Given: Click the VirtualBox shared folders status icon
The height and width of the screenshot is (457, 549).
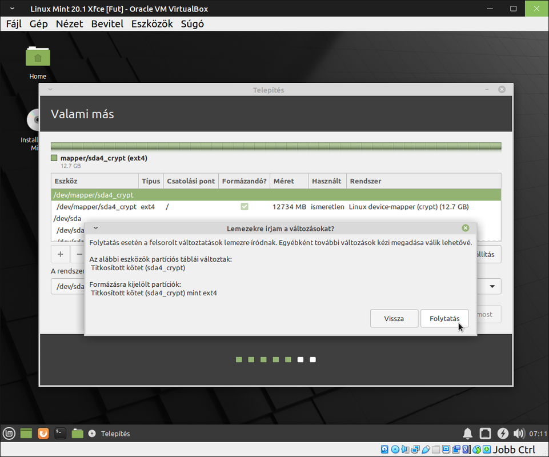Looking at the screenshot, I should pos(436,450).
